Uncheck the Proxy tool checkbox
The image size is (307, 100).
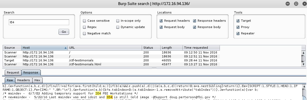238,27
